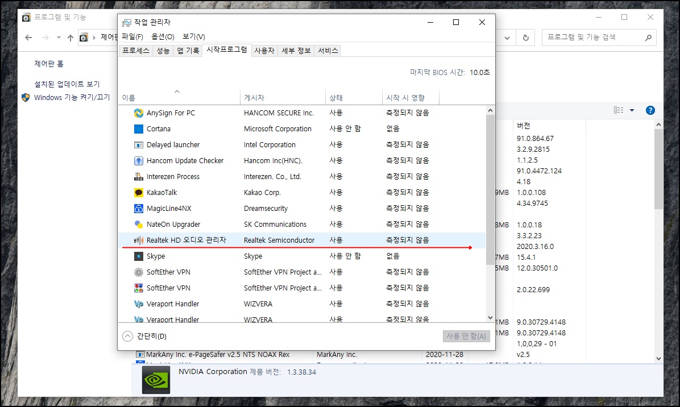Open the 파일(F) menu
This screenshot has height=407, width=680.
pos(132,37)
